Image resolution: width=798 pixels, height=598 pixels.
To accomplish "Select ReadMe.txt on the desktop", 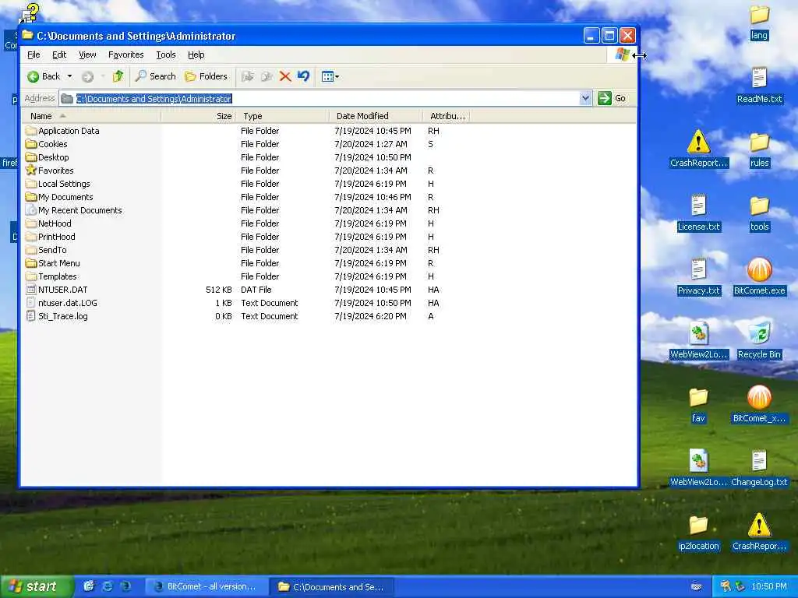I will click(x=759, y=86).
